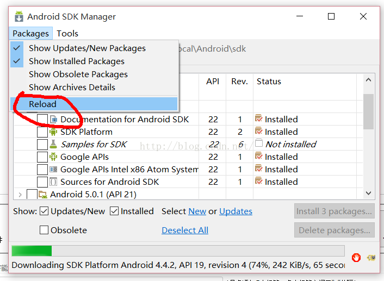
Task: Click the Downloading SDK Platform status message
Action: point(178,265)
